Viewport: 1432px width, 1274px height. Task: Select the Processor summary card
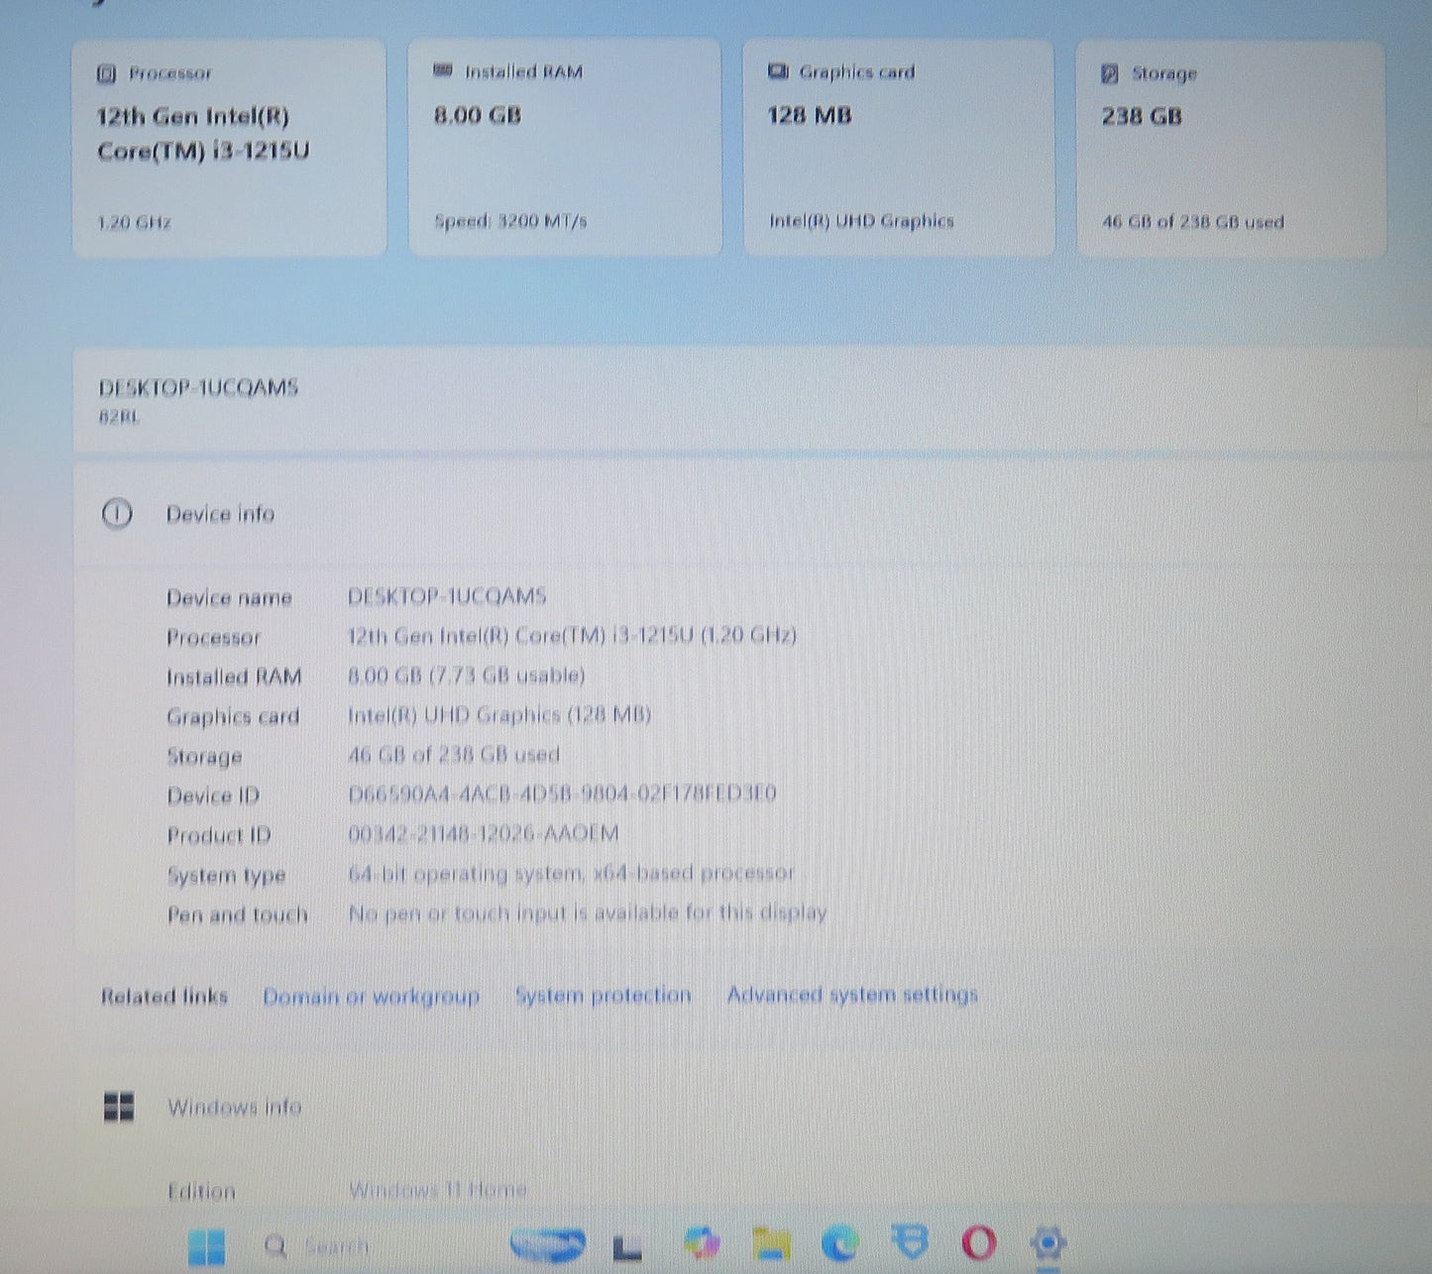[229, 149]
